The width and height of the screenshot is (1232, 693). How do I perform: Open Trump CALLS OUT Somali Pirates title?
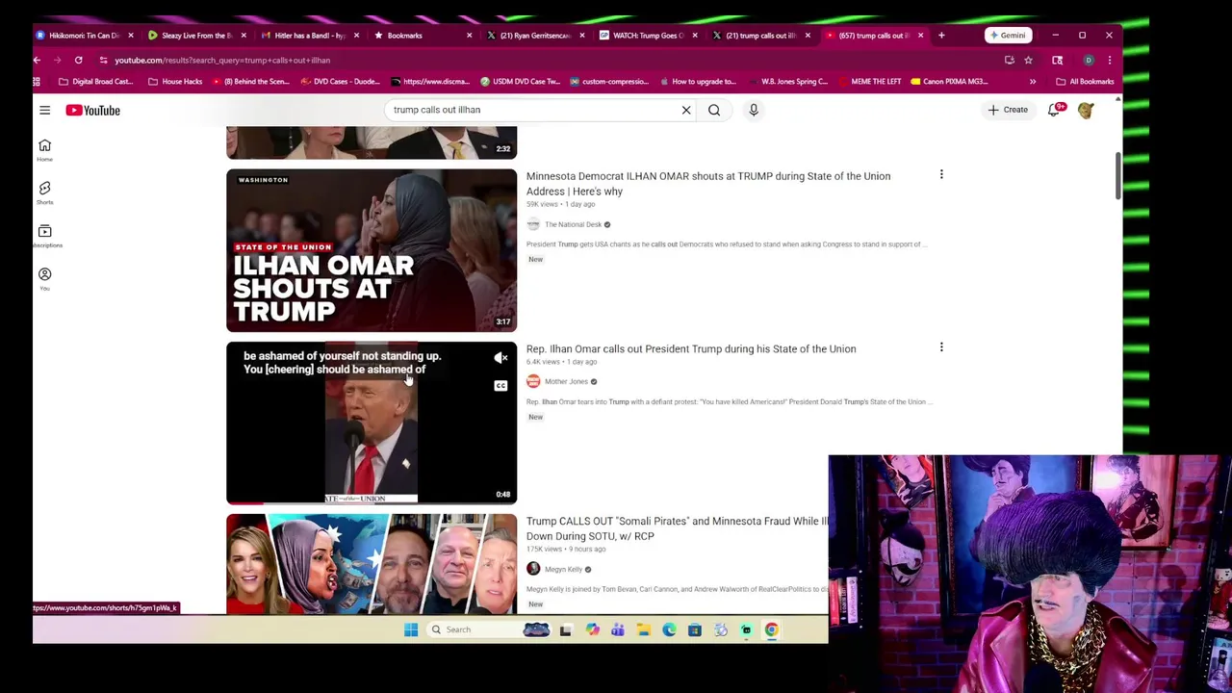coord(678,528)
